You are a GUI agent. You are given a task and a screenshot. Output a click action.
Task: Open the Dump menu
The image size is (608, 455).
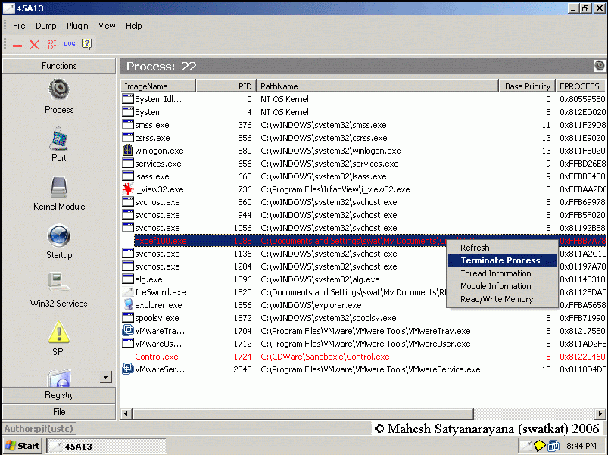click(x=45, y=26)
